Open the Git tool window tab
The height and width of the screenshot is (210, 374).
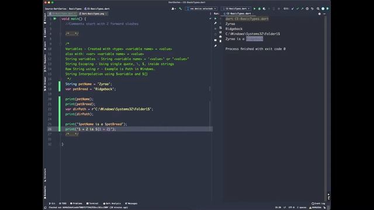coord(52,204)
